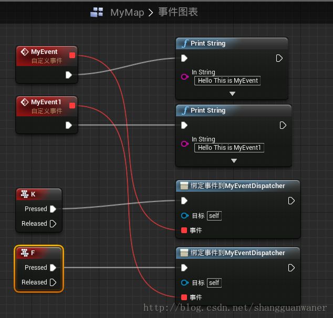The image size is (333, 318).
Task: Click MyMap breadcrumb label
Action: [127, 13]
